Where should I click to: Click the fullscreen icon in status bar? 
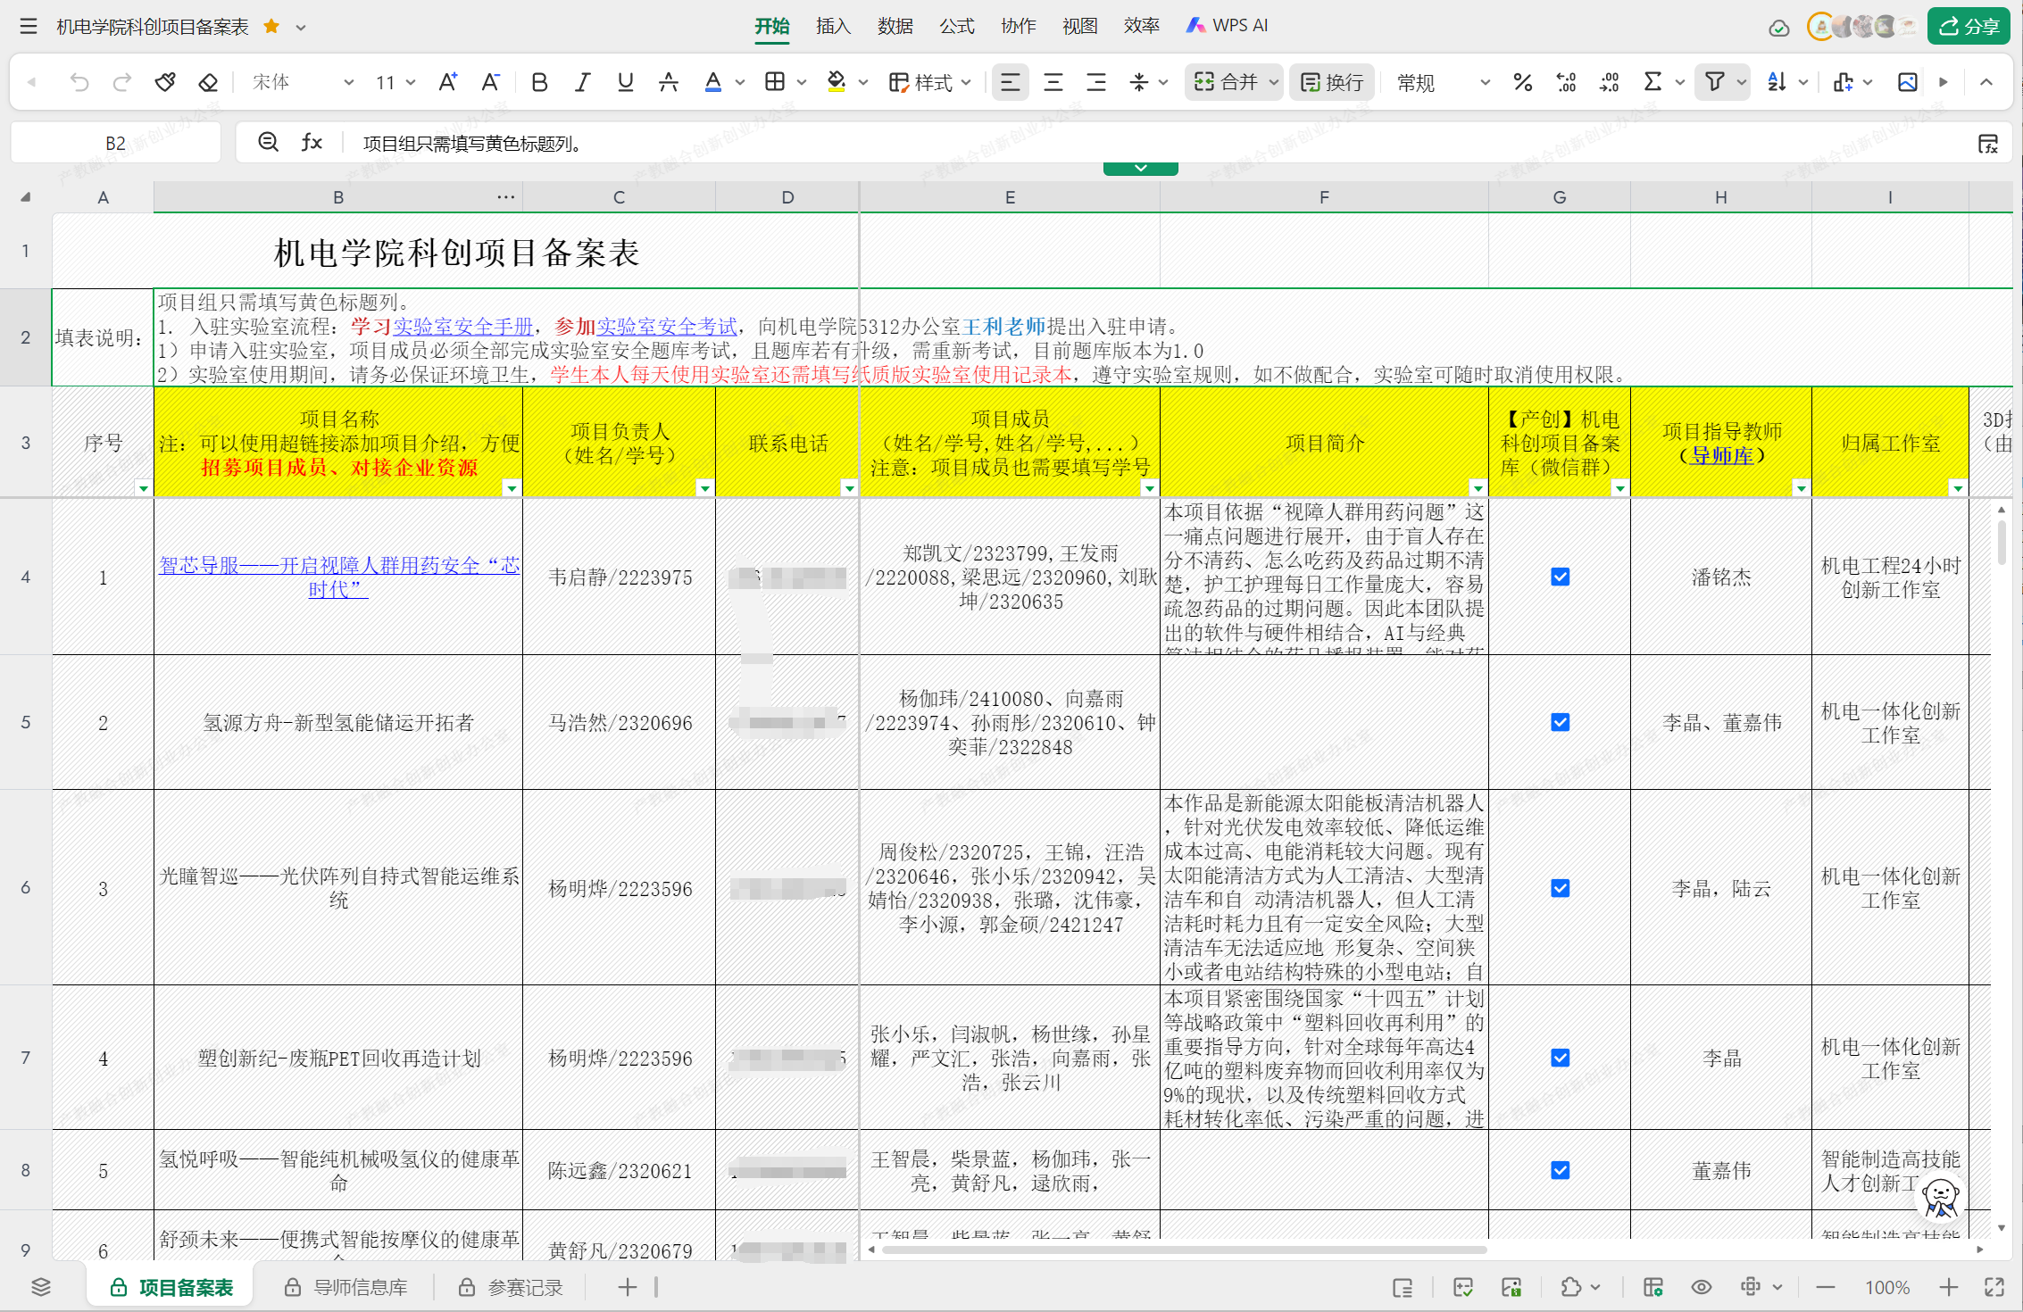[1994, 1287]
